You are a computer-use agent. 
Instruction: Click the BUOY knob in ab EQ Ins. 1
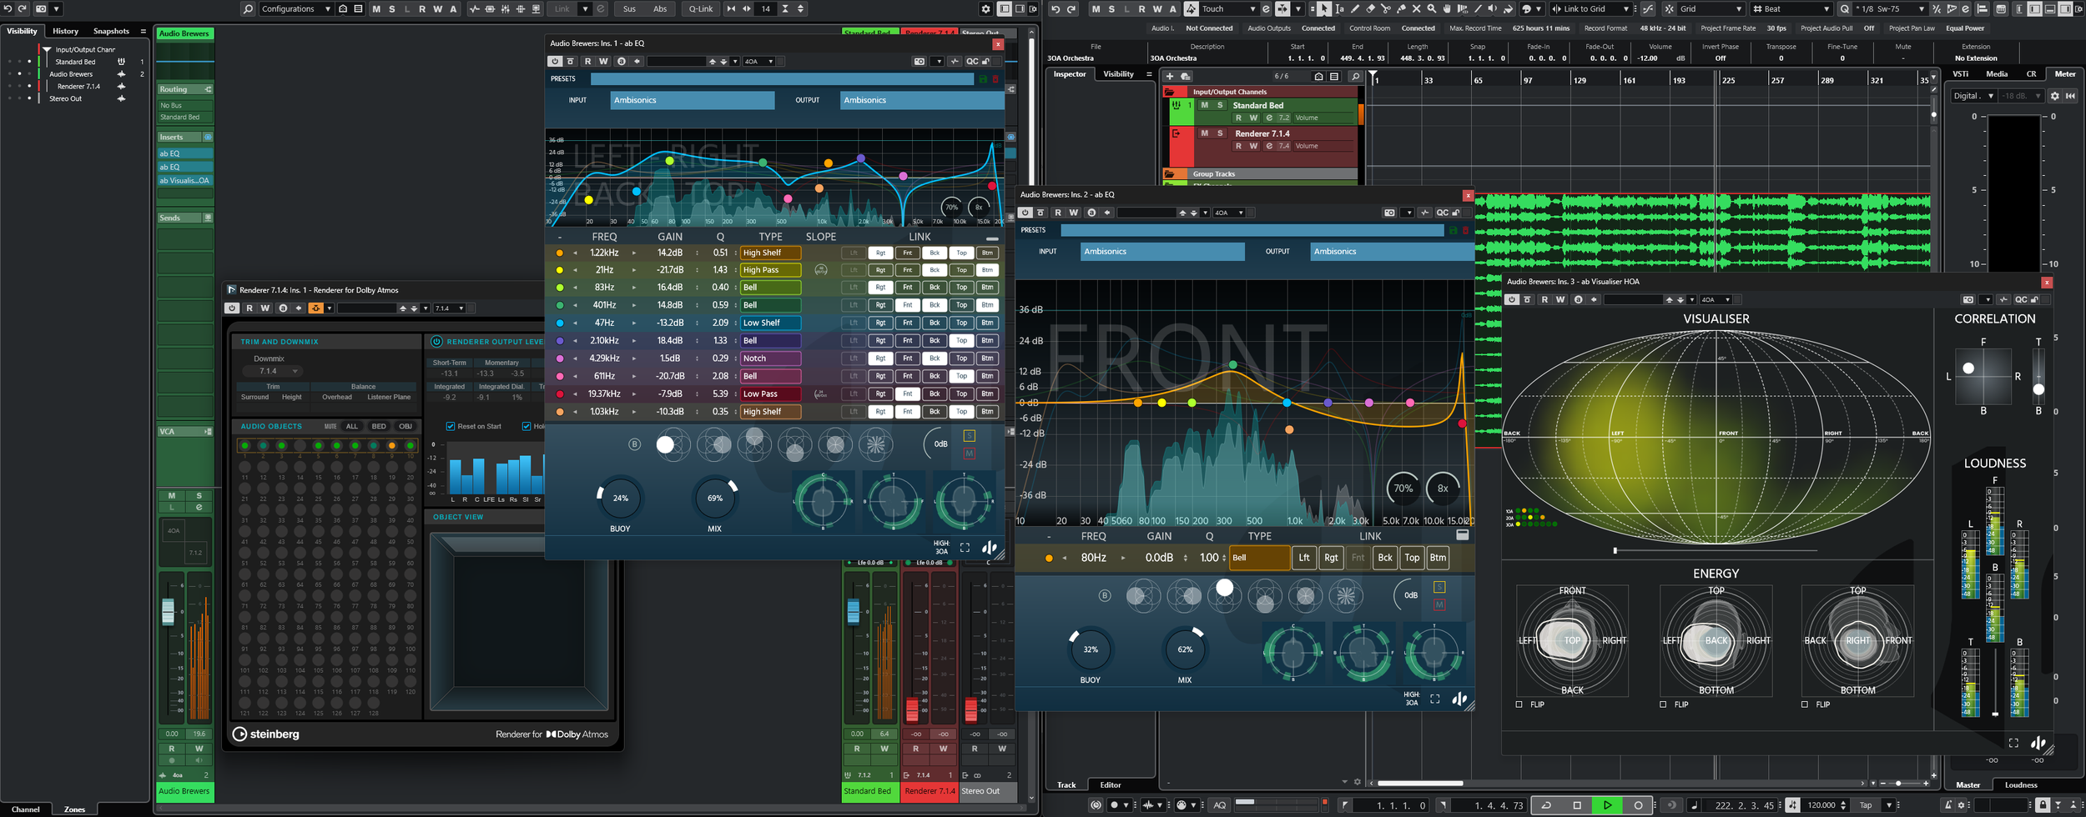point(621,498)
